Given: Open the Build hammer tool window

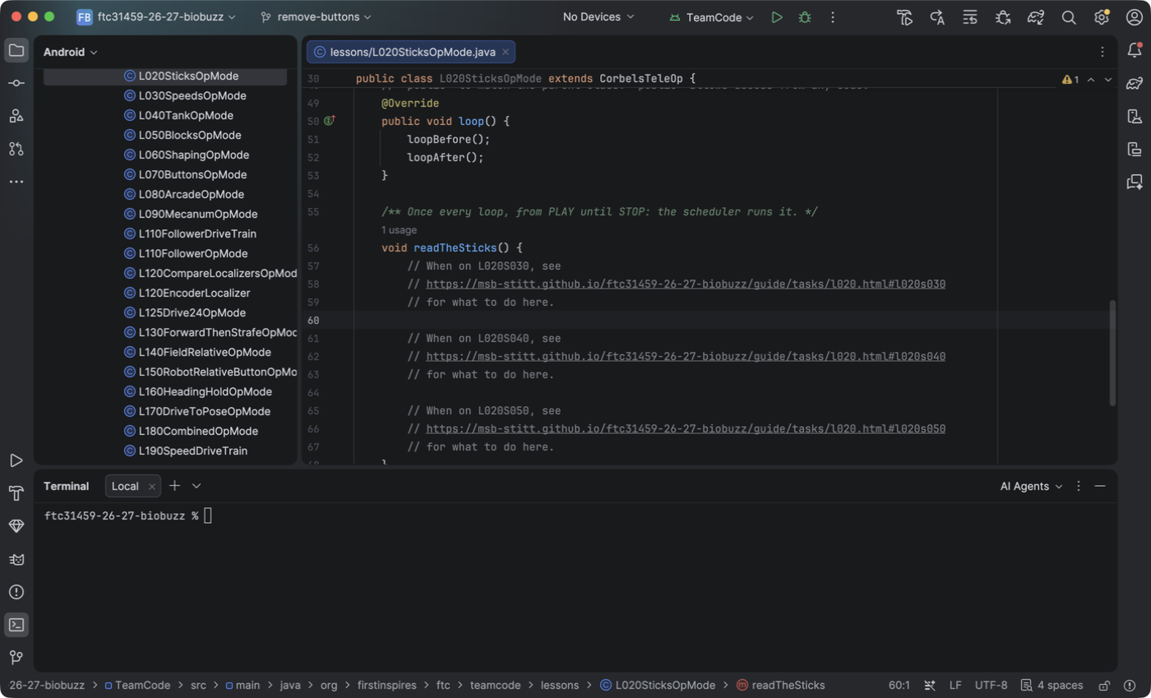Looking at the screenshot, I should tap(16, 493).
